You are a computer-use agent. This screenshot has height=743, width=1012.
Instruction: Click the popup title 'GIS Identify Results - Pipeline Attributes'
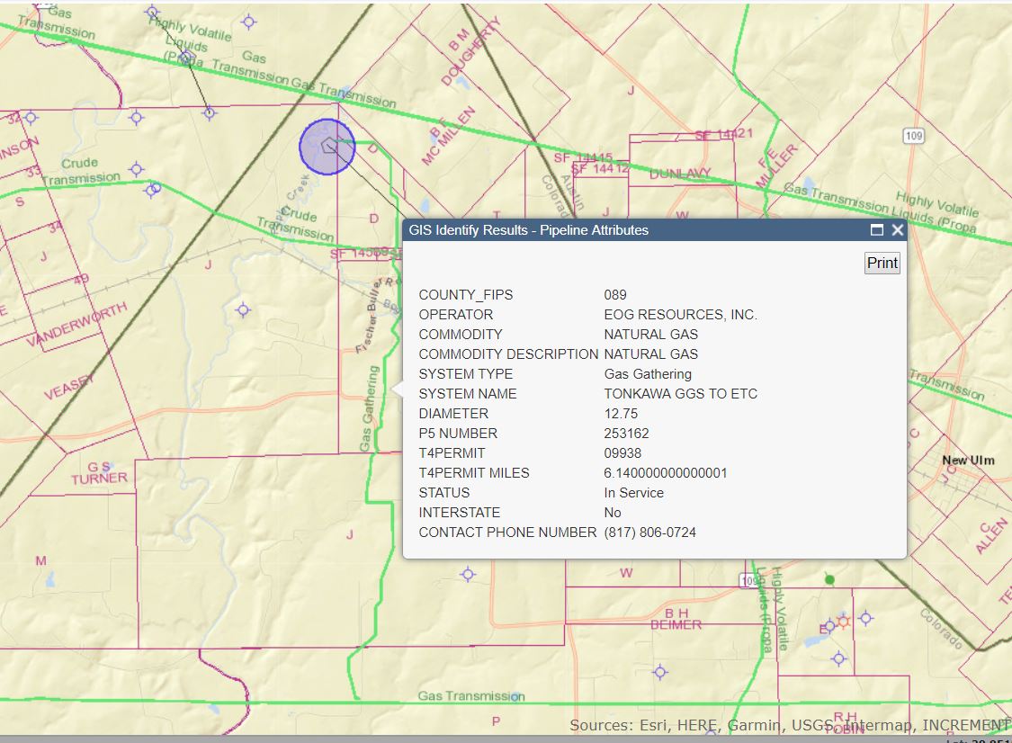point(529,229)
